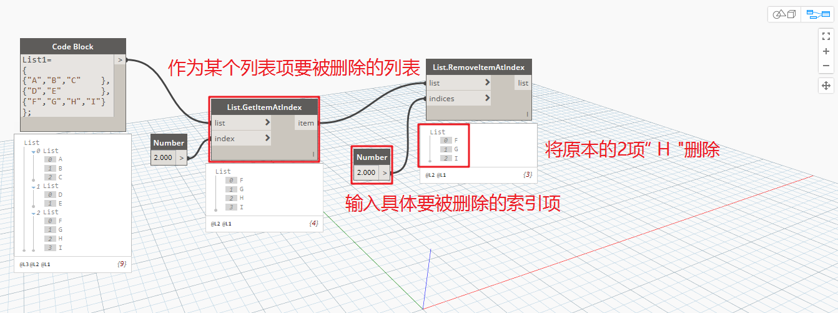Click the lacing indicator on List.RemoveItemAtIndex
838x313 pixels.
tap(527, 114)
